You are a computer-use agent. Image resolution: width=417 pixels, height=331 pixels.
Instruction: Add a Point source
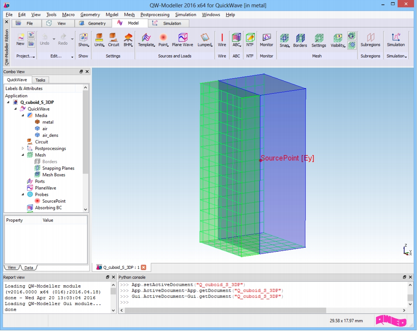point(163,40)
